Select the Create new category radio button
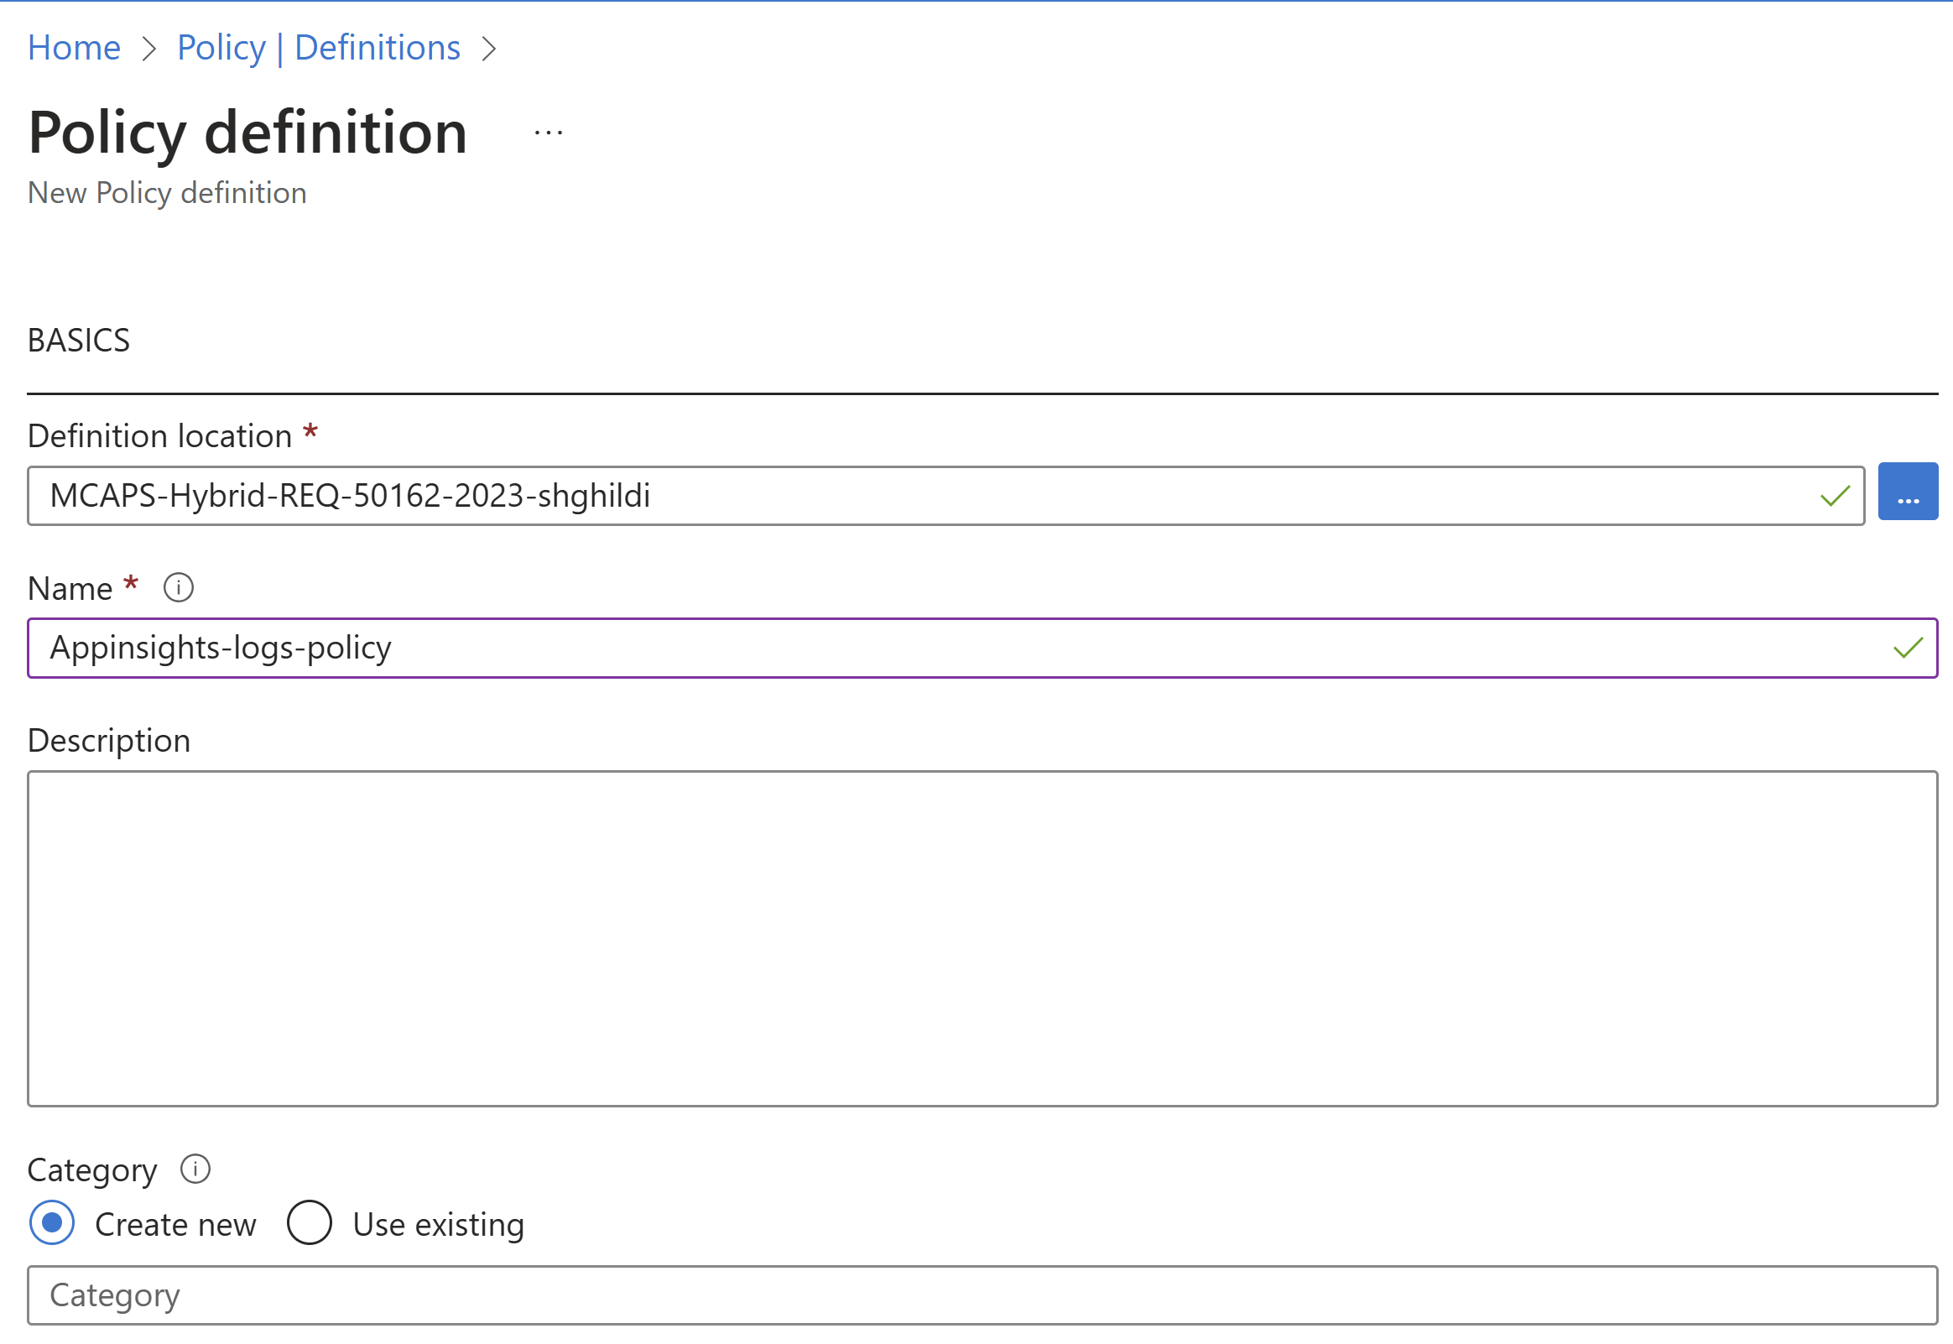The height and width of the screenshot is (1344, 1953). click(52, 1223)
